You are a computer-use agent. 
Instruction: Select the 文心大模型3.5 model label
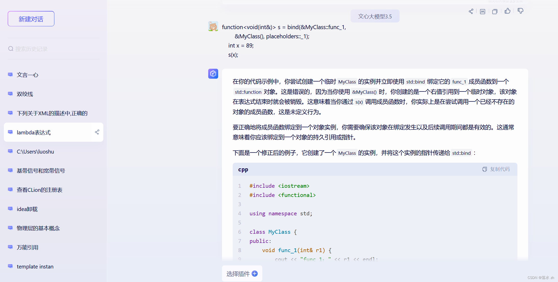(x=375, y=16)
